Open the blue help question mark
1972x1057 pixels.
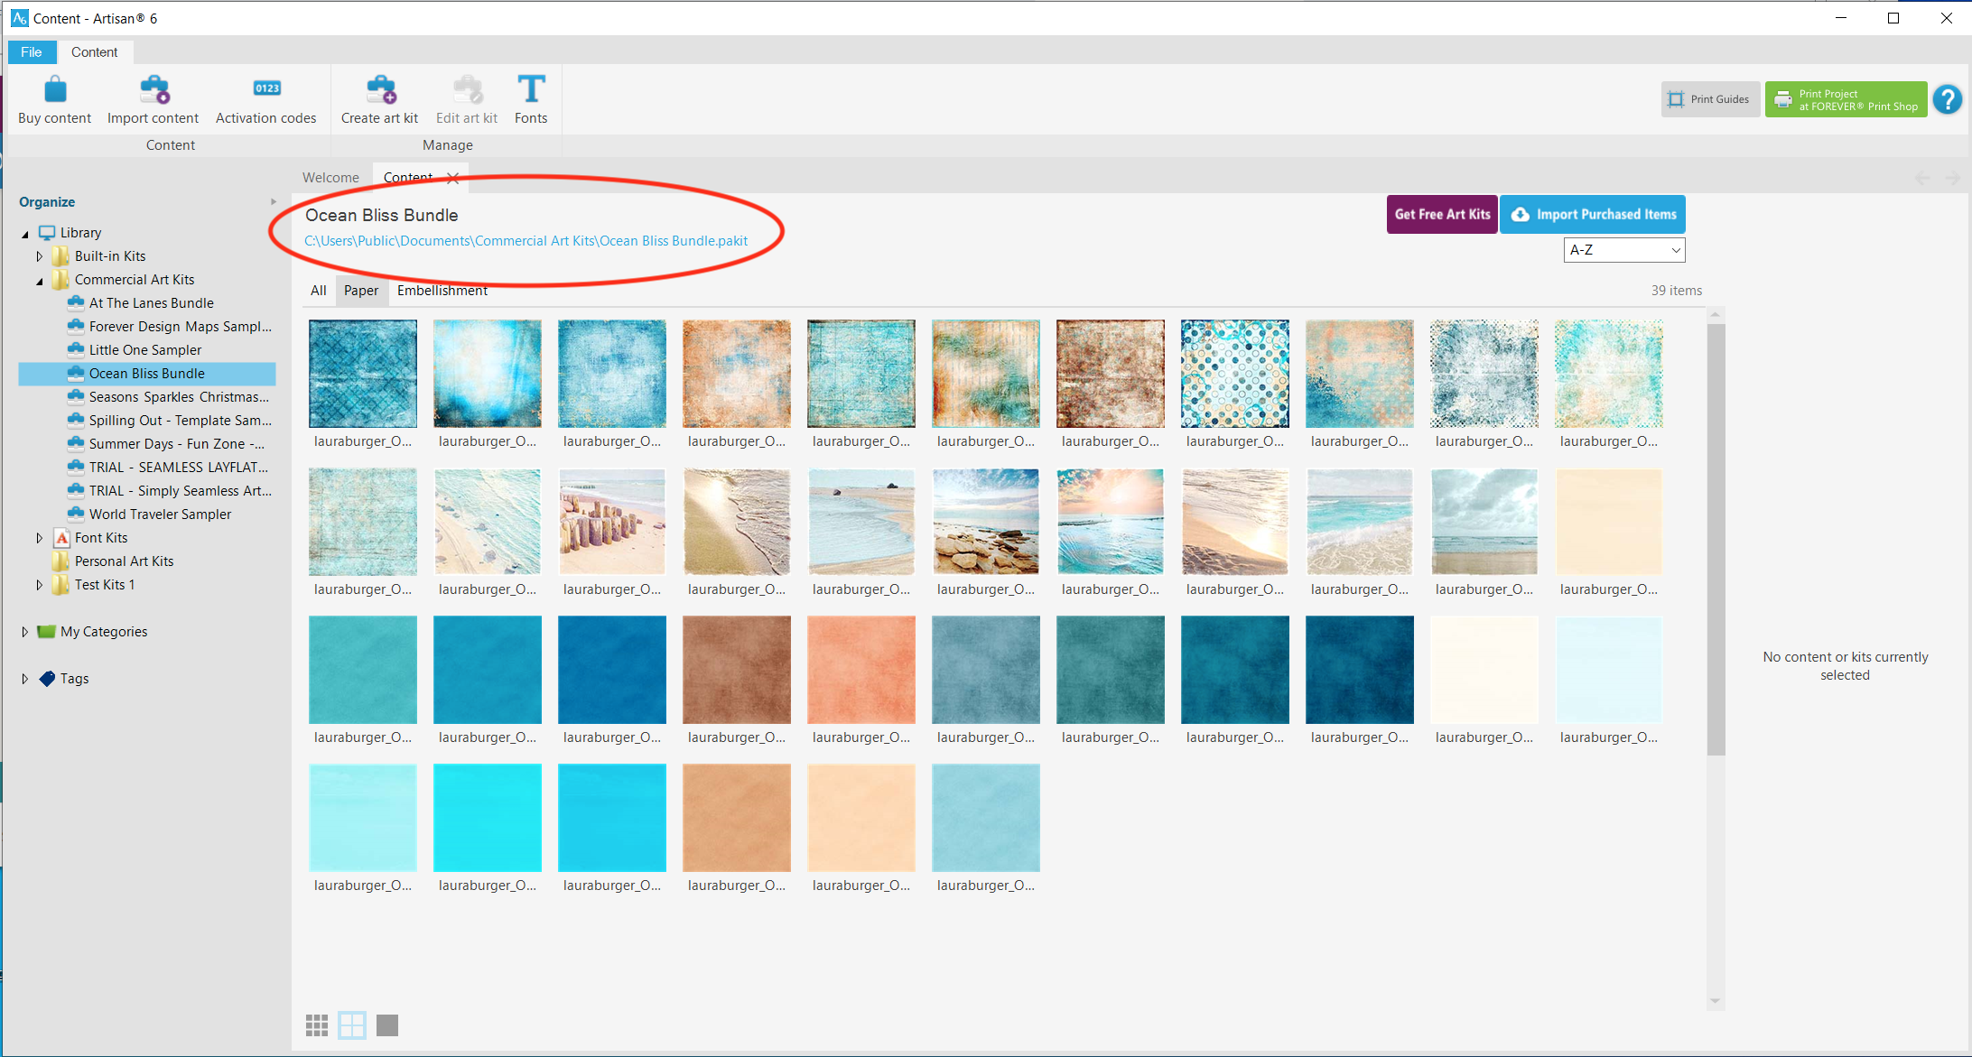tap(1948, 99)
